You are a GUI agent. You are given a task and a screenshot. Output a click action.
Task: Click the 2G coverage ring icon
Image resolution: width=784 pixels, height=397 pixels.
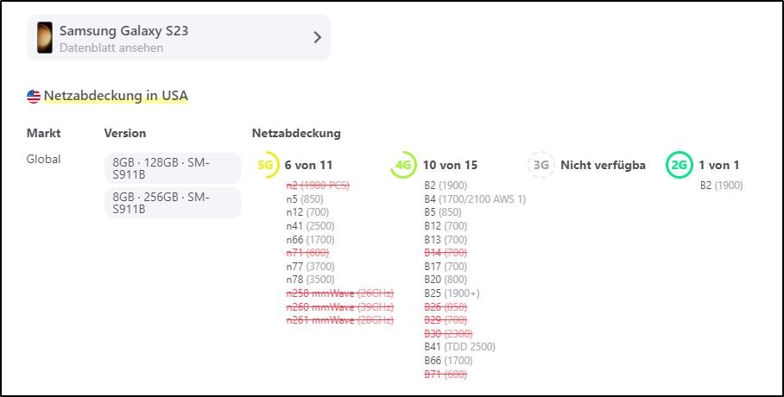[x=680, y=165]
